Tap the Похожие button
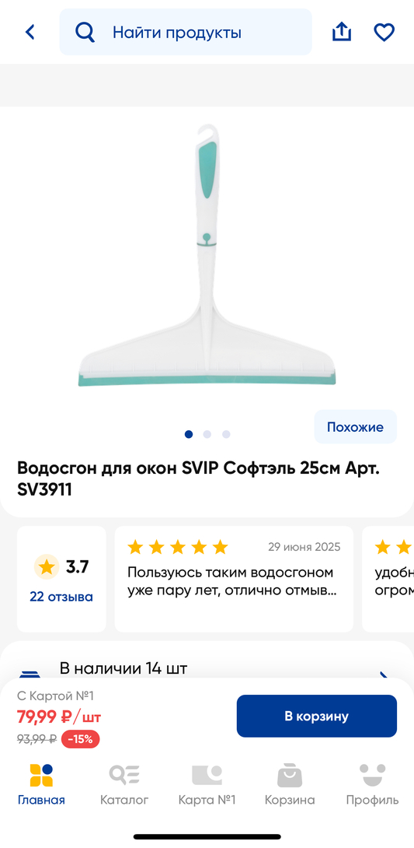 coord(355,426)
